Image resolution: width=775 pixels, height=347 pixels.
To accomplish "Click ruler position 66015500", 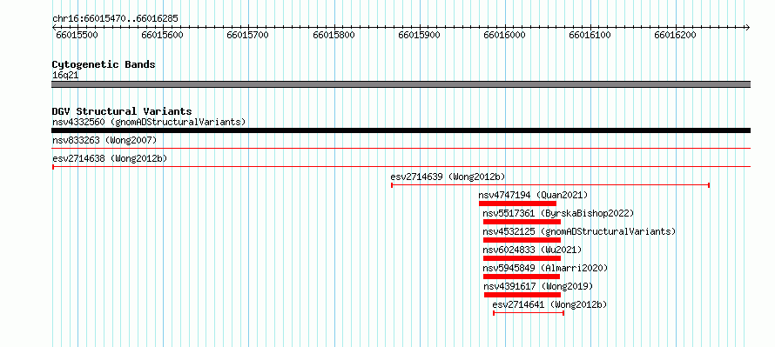I will [77, 35].
